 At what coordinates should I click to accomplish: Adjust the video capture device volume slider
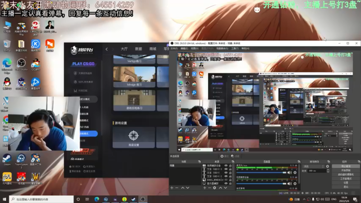click(261, 184)
